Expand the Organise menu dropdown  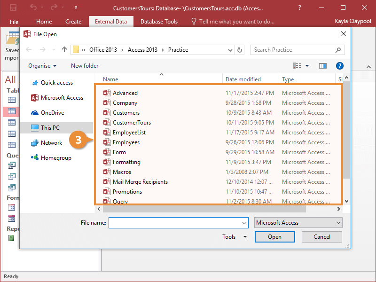pyautogui.click(x=42, y=66)
